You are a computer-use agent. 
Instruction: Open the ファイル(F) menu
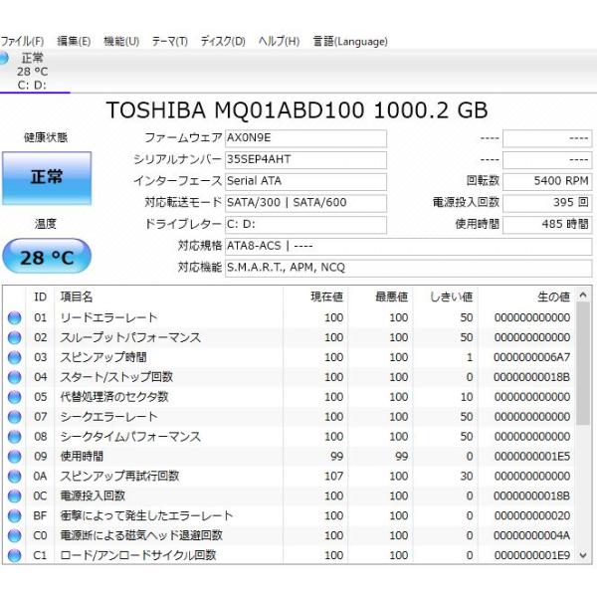tap(22, 42)
